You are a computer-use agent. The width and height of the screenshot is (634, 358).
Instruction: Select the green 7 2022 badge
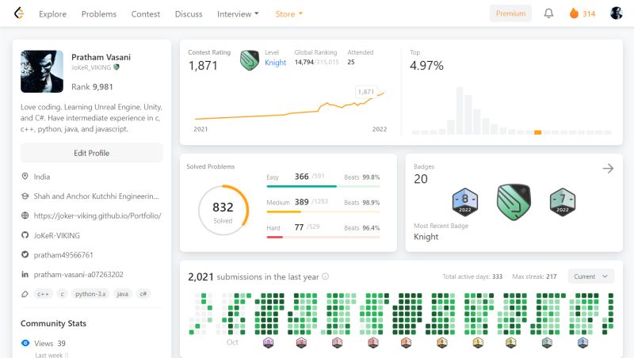(x=563, y=201)
